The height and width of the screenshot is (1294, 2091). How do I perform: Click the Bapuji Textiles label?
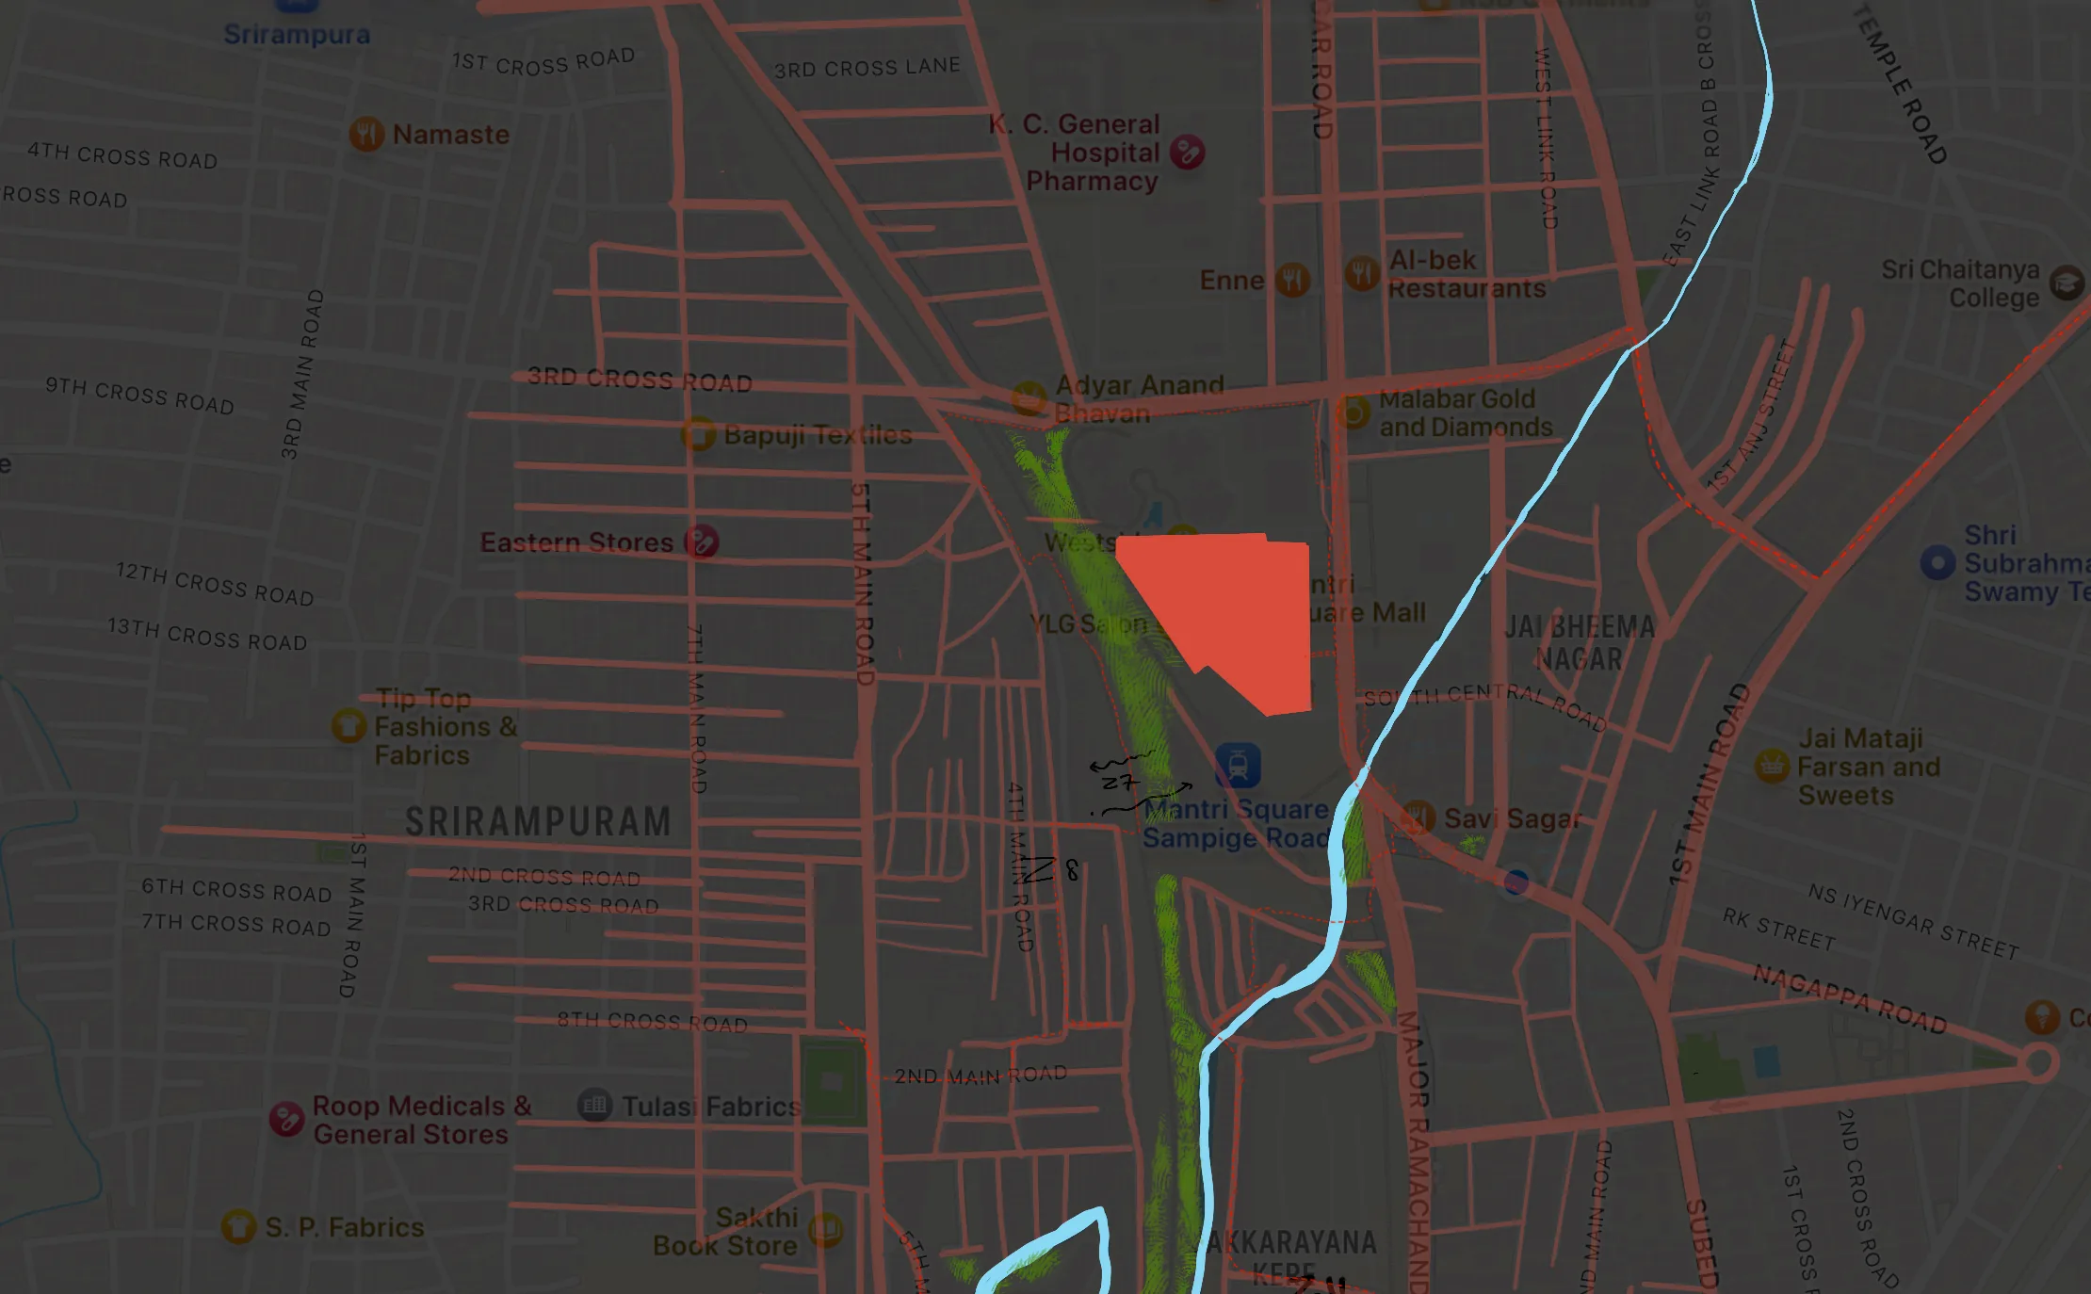click(x=818, y=434)
